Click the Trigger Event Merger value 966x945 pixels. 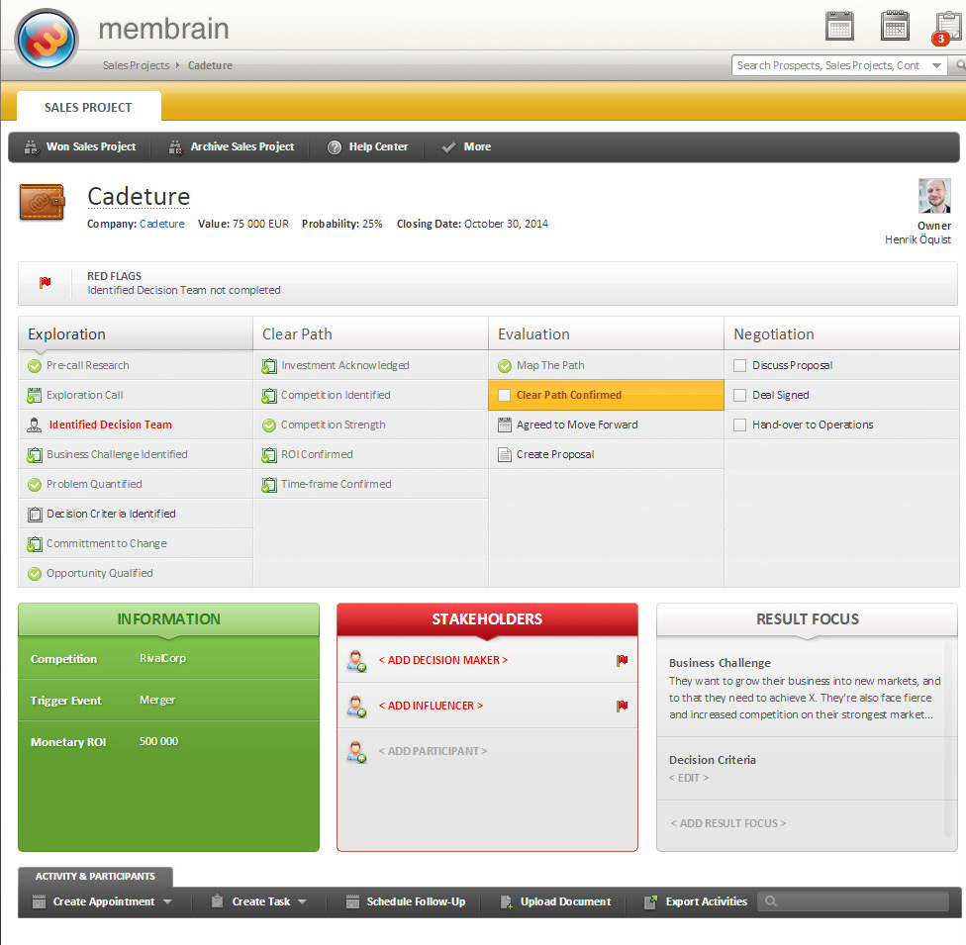157,700
